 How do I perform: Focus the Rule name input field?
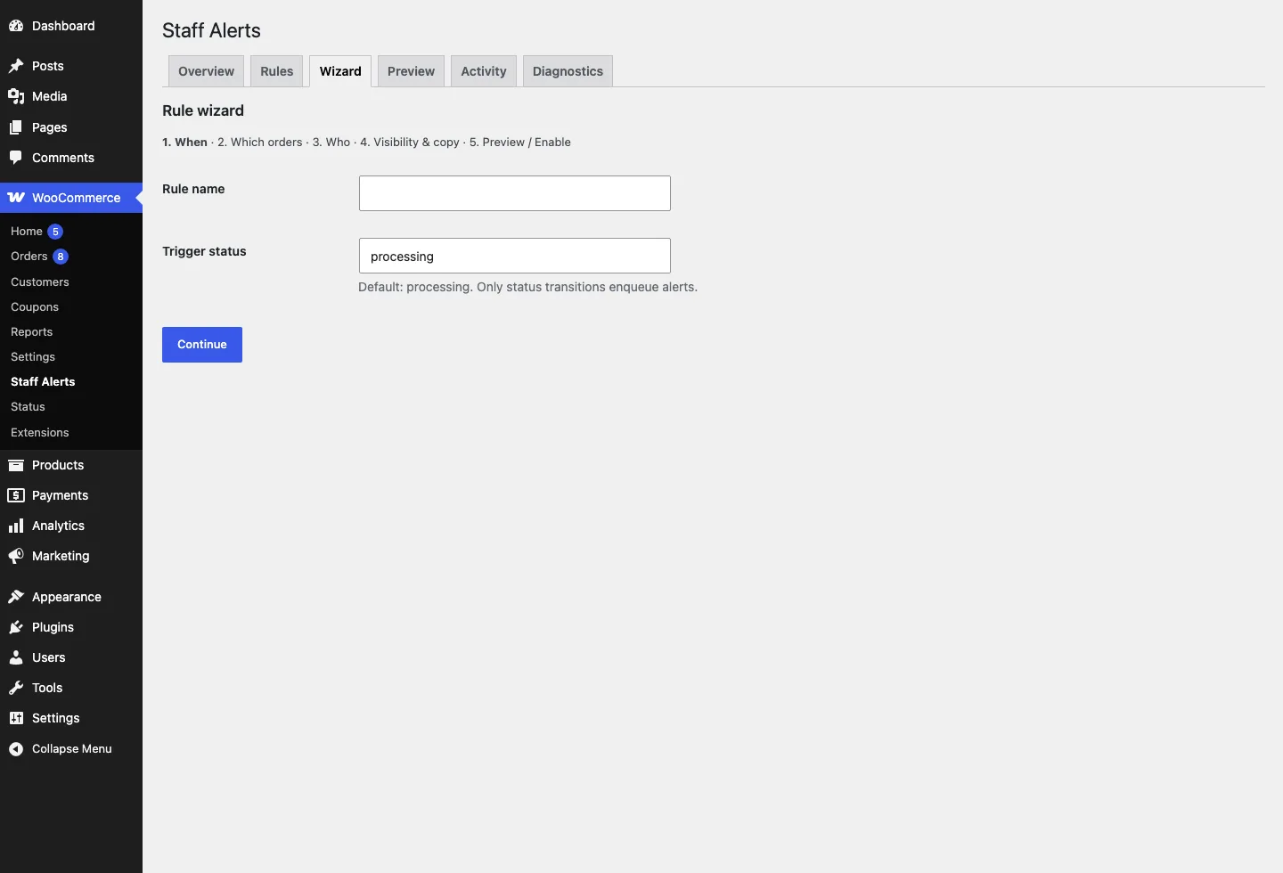[x=515, y=193]
